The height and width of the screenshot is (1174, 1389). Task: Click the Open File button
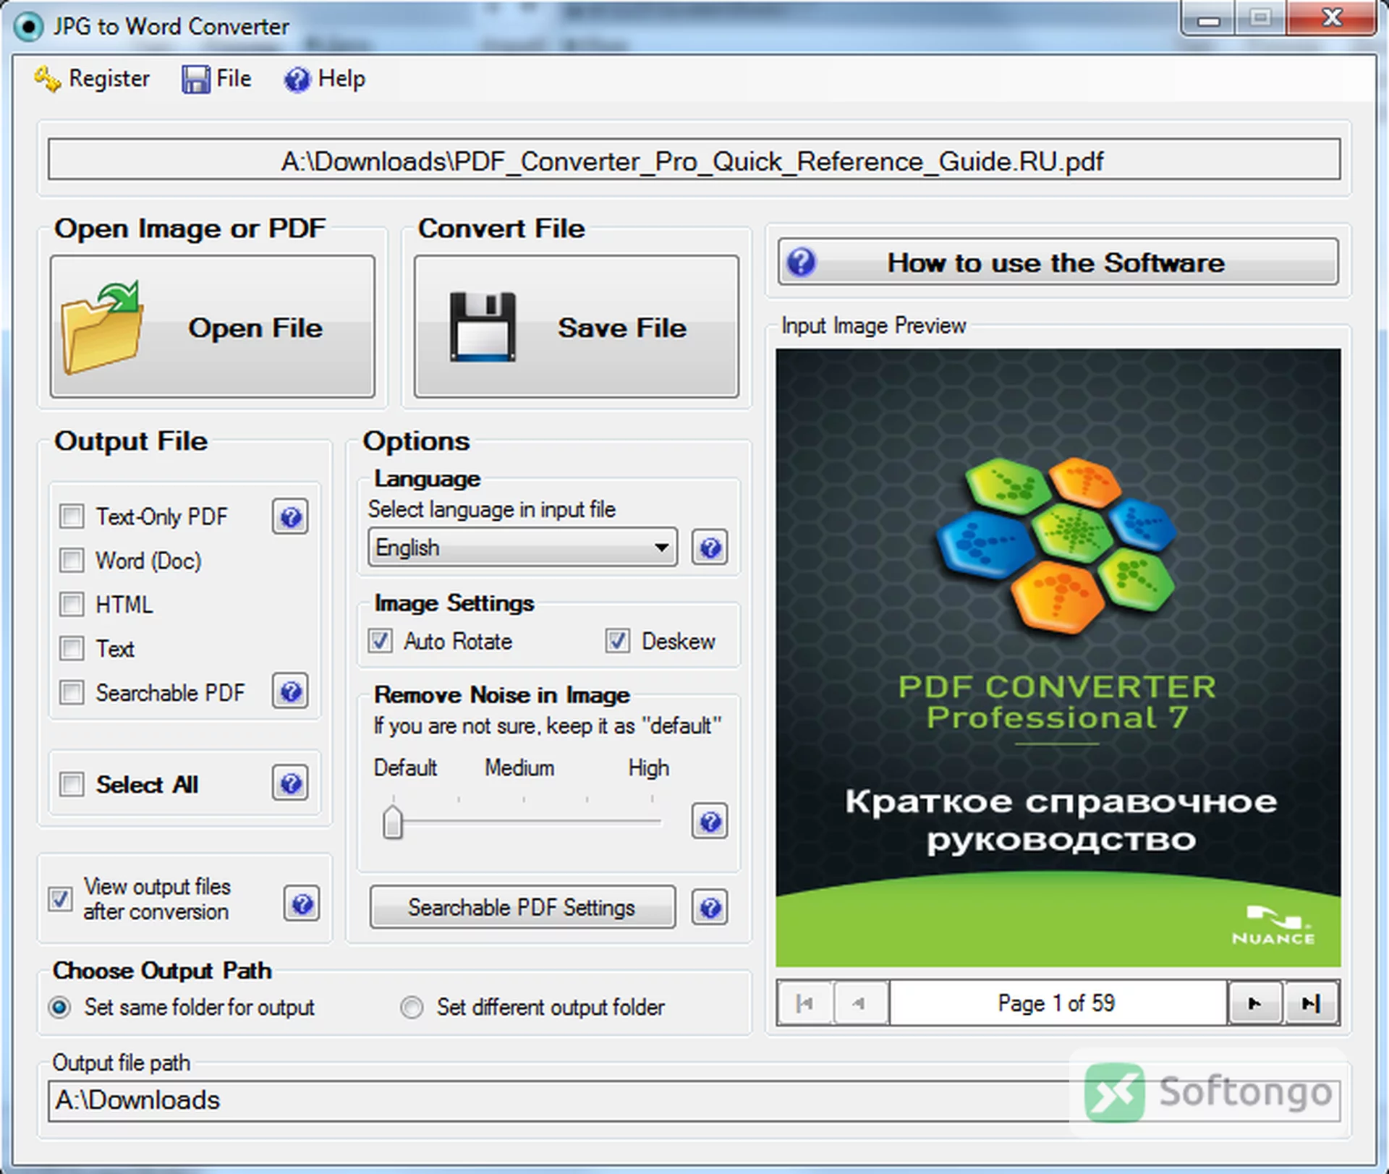[213, 326]
